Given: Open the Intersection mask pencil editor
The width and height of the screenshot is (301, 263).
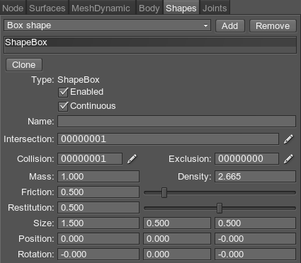Looking at the screenshot, I should [289, 139].
